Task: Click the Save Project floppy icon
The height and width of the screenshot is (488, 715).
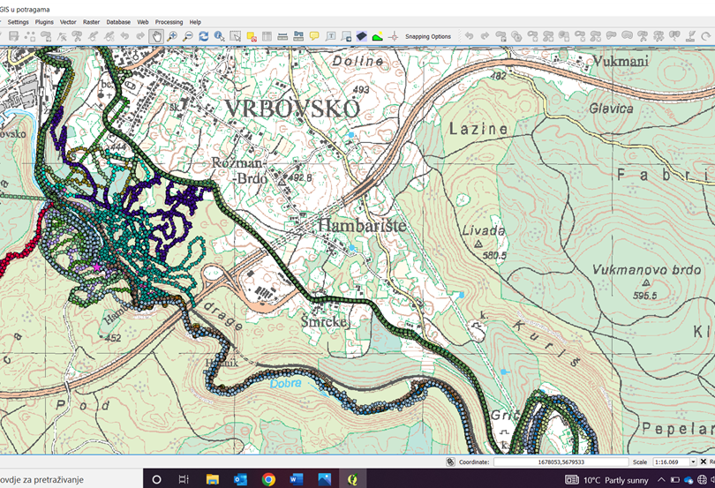Action: (13, 36)
